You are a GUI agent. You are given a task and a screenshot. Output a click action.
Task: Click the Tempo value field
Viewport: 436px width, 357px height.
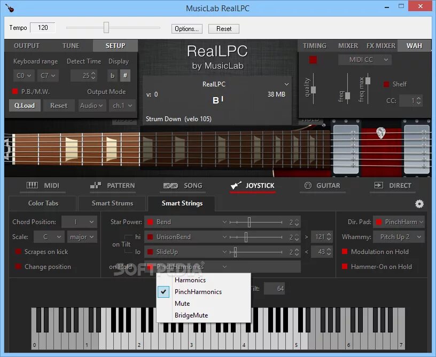pyautogui.click(x=43, y=28)
